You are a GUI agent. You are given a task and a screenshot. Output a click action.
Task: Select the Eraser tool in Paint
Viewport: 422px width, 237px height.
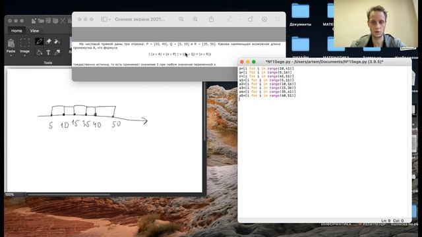pyautogui.click(x=48, y=41)
